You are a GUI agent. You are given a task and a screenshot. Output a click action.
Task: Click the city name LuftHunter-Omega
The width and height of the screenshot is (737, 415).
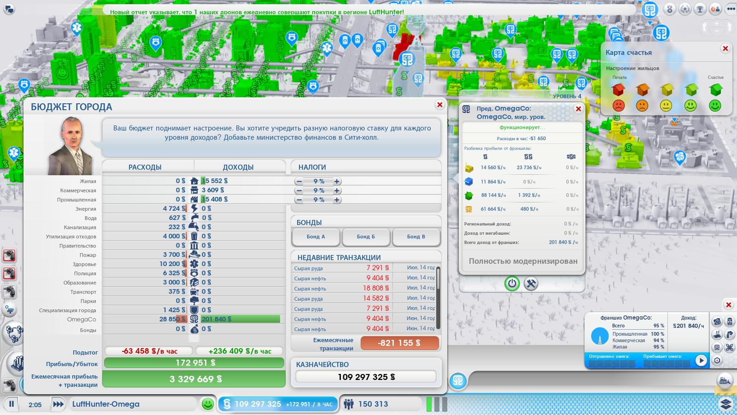click(106, 404)
